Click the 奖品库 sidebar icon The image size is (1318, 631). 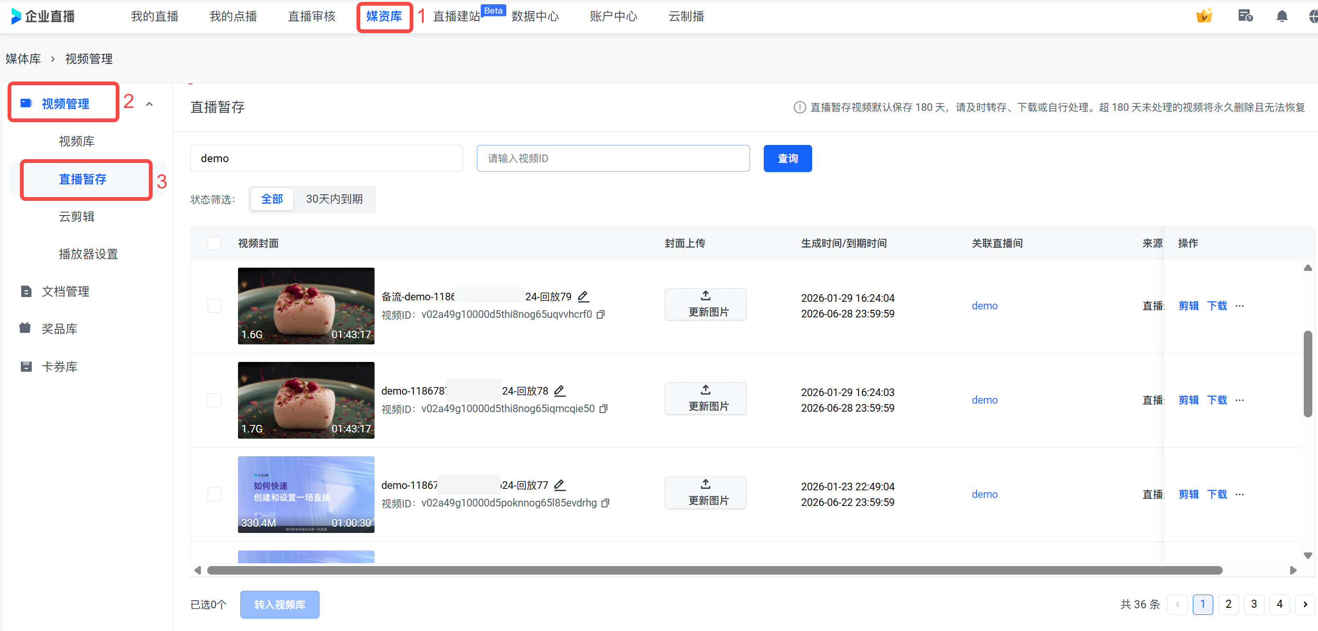pos(25,328)
